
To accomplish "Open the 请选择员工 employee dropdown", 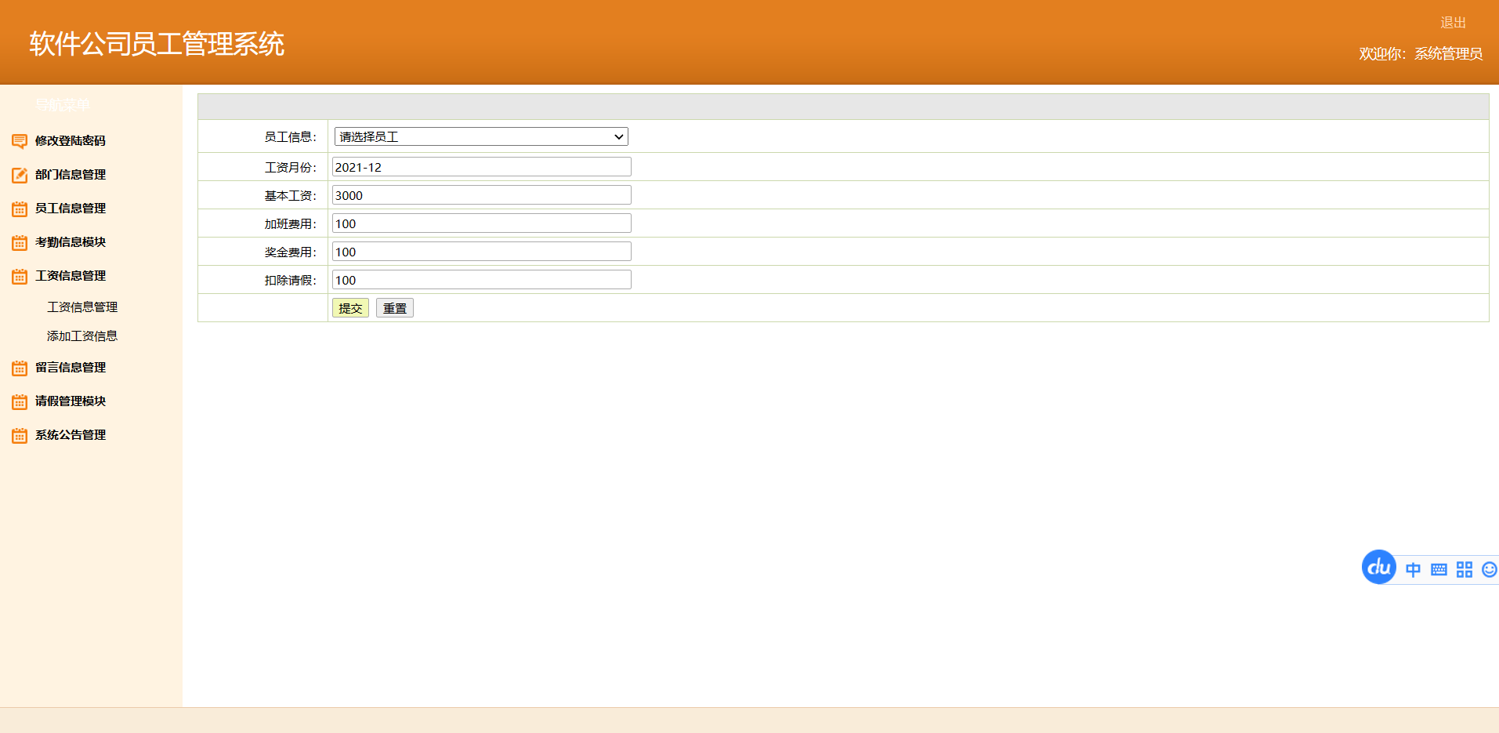I will point(481,136).
